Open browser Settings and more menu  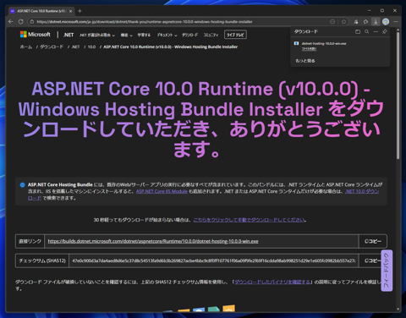pyautogui.click(x=396, y=22)
